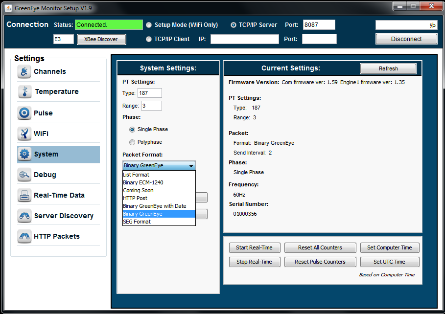This screenshot has width=445, height=314.
Task: Click the HTTP Packets binoculars icon
Action: [24, 236]
